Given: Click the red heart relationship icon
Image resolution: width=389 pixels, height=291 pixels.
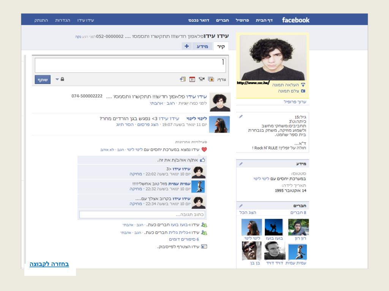Looking at the screenshot, I should point(204,149).
